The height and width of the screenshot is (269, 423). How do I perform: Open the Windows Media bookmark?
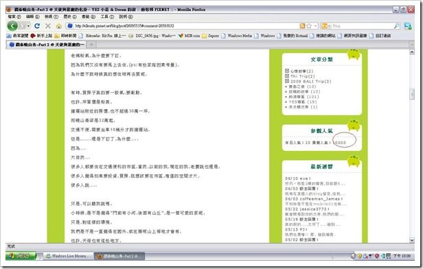click(x=237, y=36)
